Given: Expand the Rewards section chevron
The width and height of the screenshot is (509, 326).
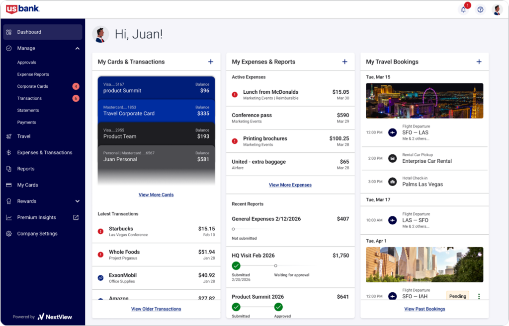Looking at the screenshot, I should (77, 201).
